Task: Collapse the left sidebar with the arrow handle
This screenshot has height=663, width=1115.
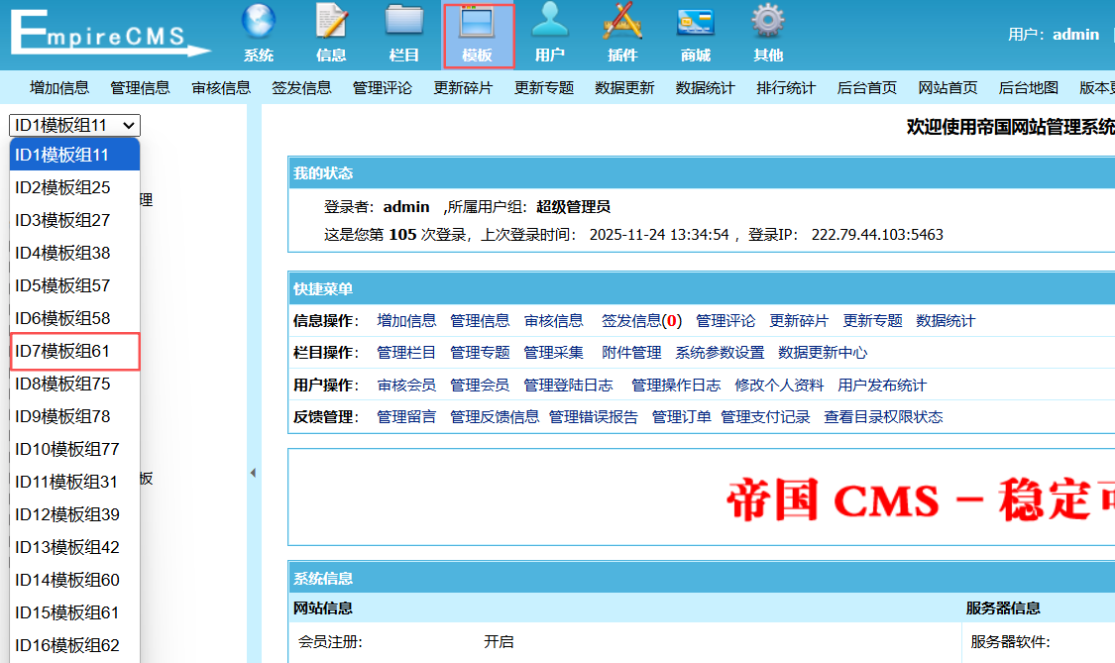Action: (x=253, y=474)
